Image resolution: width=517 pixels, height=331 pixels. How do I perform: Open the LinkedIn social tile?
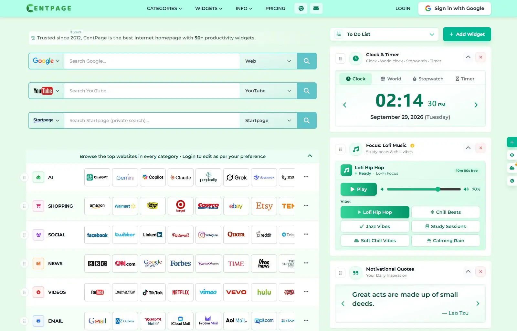(x=153, y=235)
